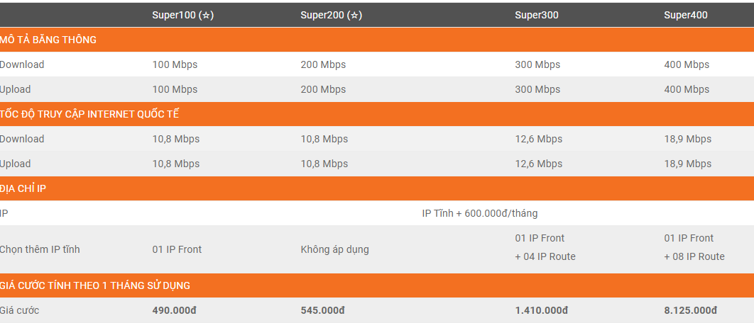Click the star icon next to Super200

tap(355, 16)
